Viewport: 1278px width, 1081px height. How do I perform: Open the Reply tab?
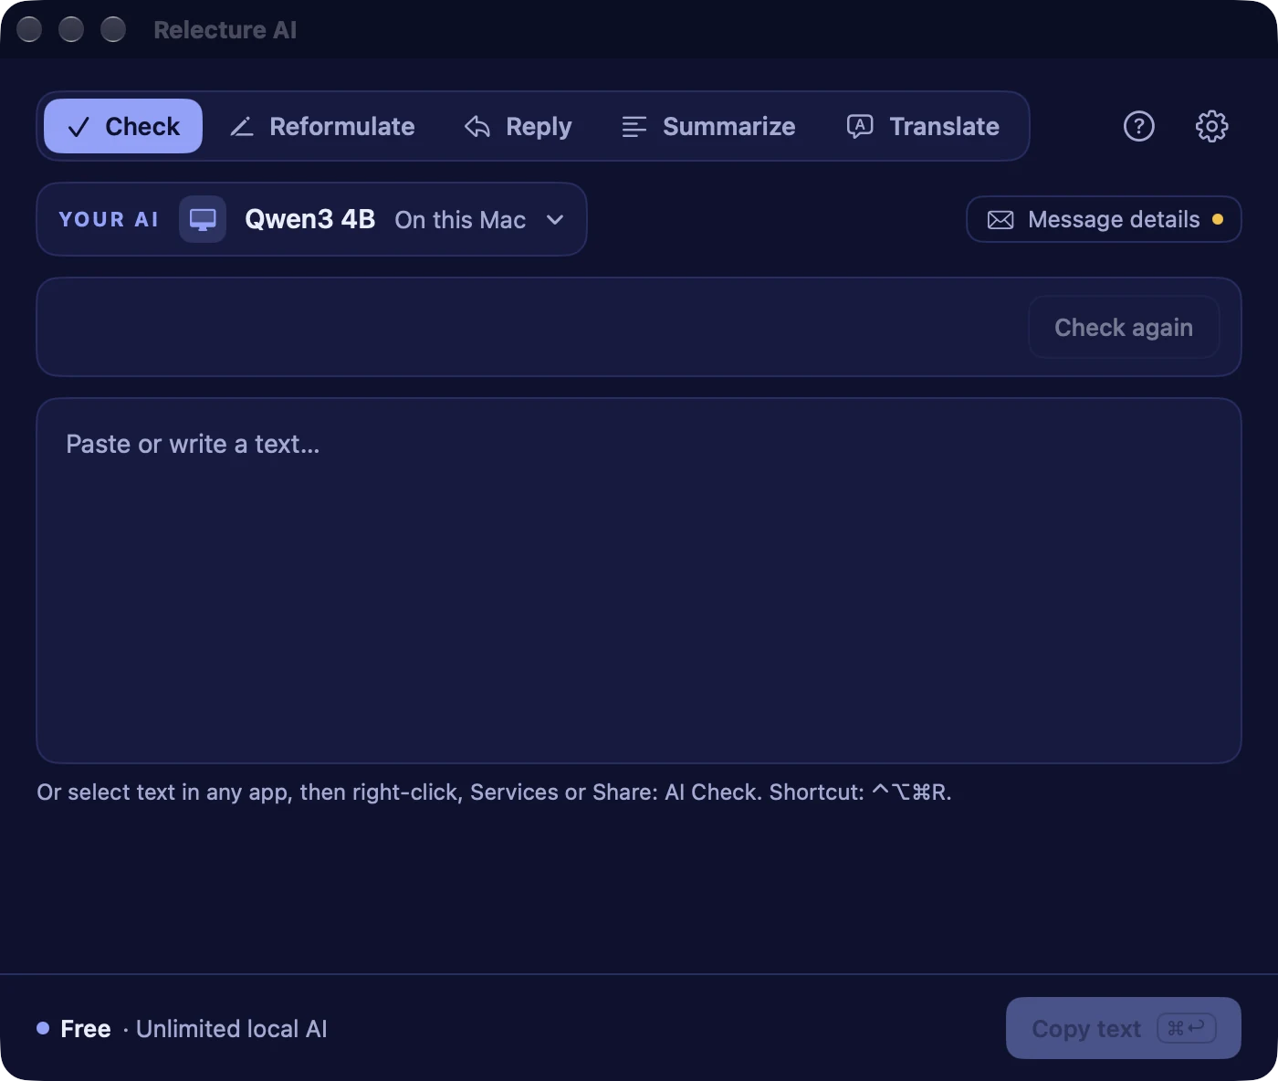(519, 126)
